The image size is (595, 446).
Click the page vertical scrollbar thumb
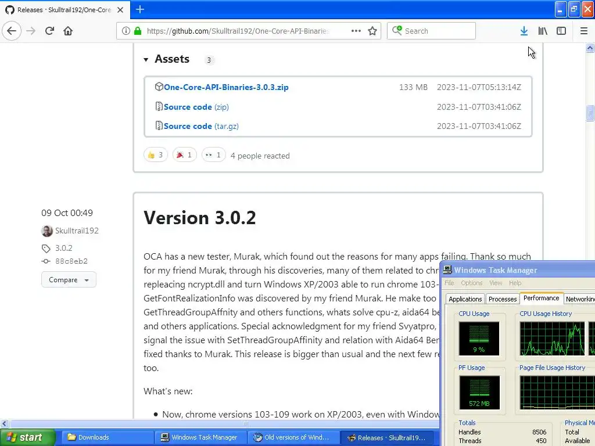tap(590, 113)
